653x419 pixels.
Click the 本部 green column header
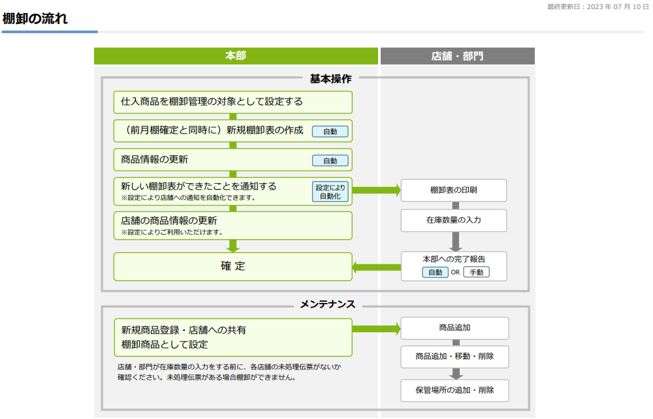point(236,56)
